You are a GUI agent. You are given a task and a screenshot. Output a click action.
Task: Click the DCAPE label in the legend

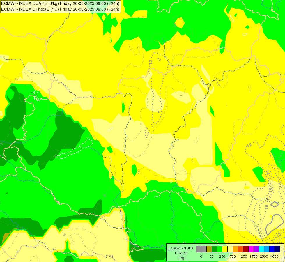[181, 253]
